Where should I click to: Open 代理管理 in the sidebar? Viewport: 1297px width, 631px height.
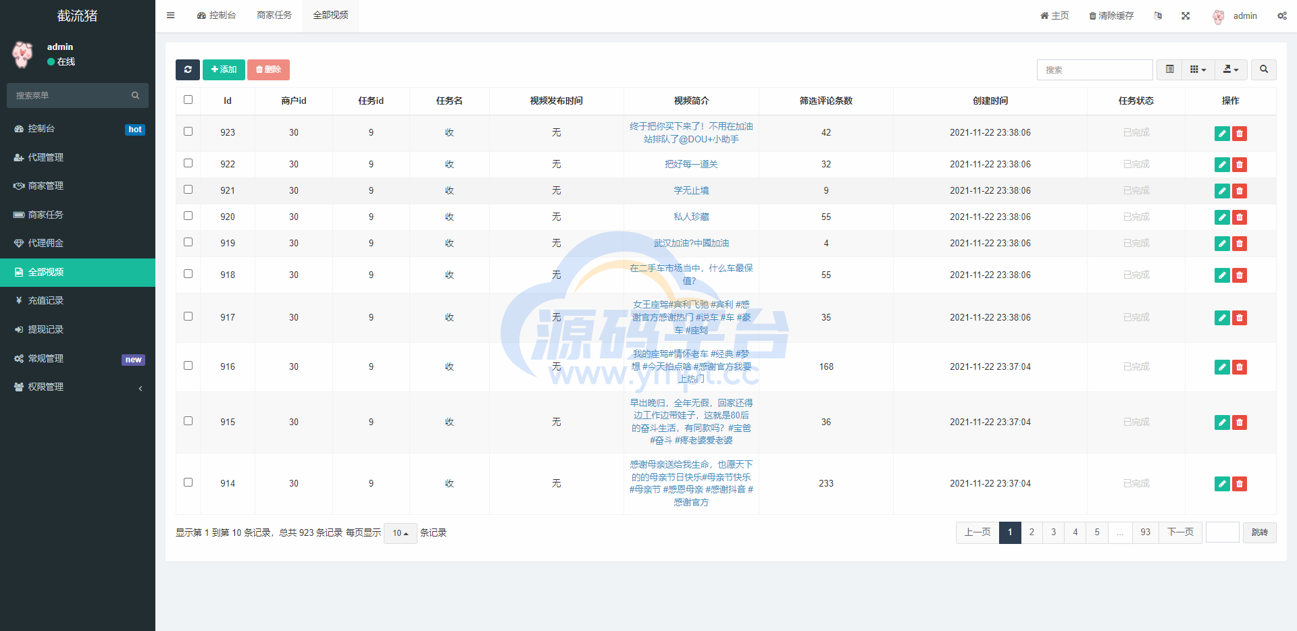point(78,157)
